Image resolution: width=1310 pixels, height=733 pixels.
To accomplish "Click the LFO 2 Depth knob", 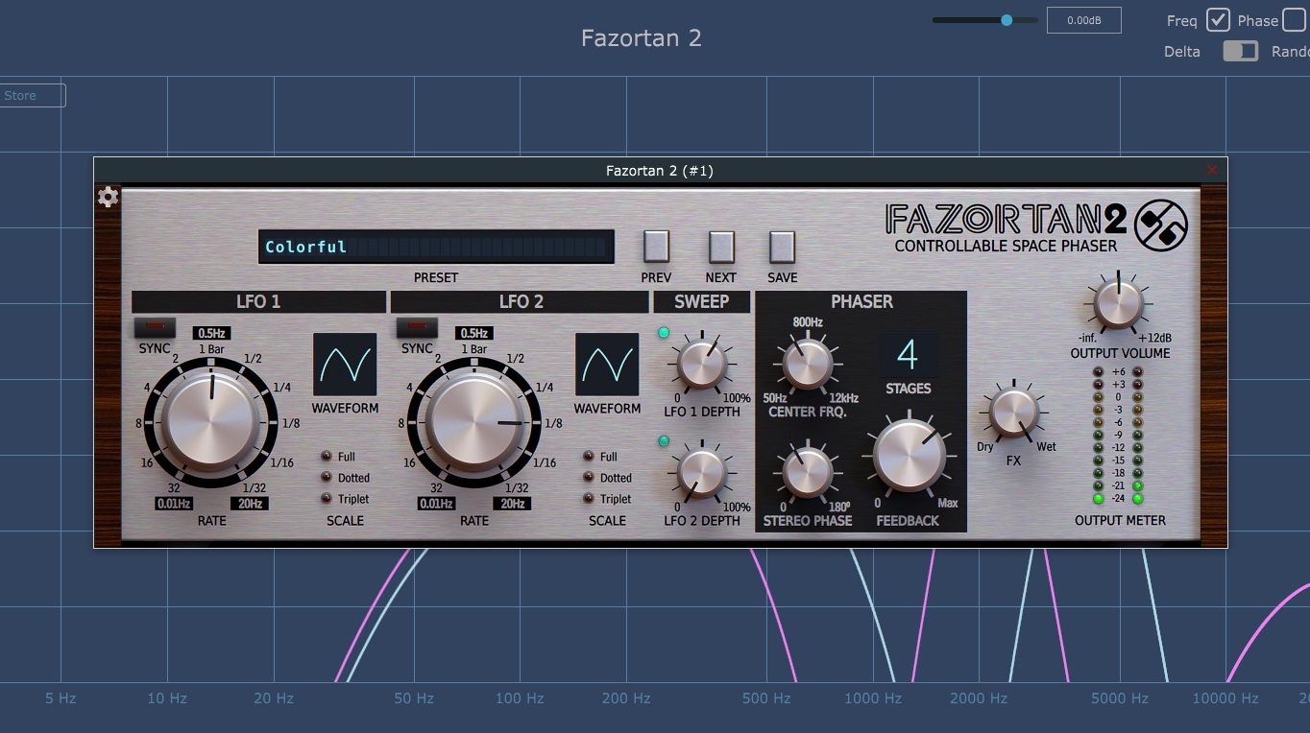I will (x=702, y=475).
